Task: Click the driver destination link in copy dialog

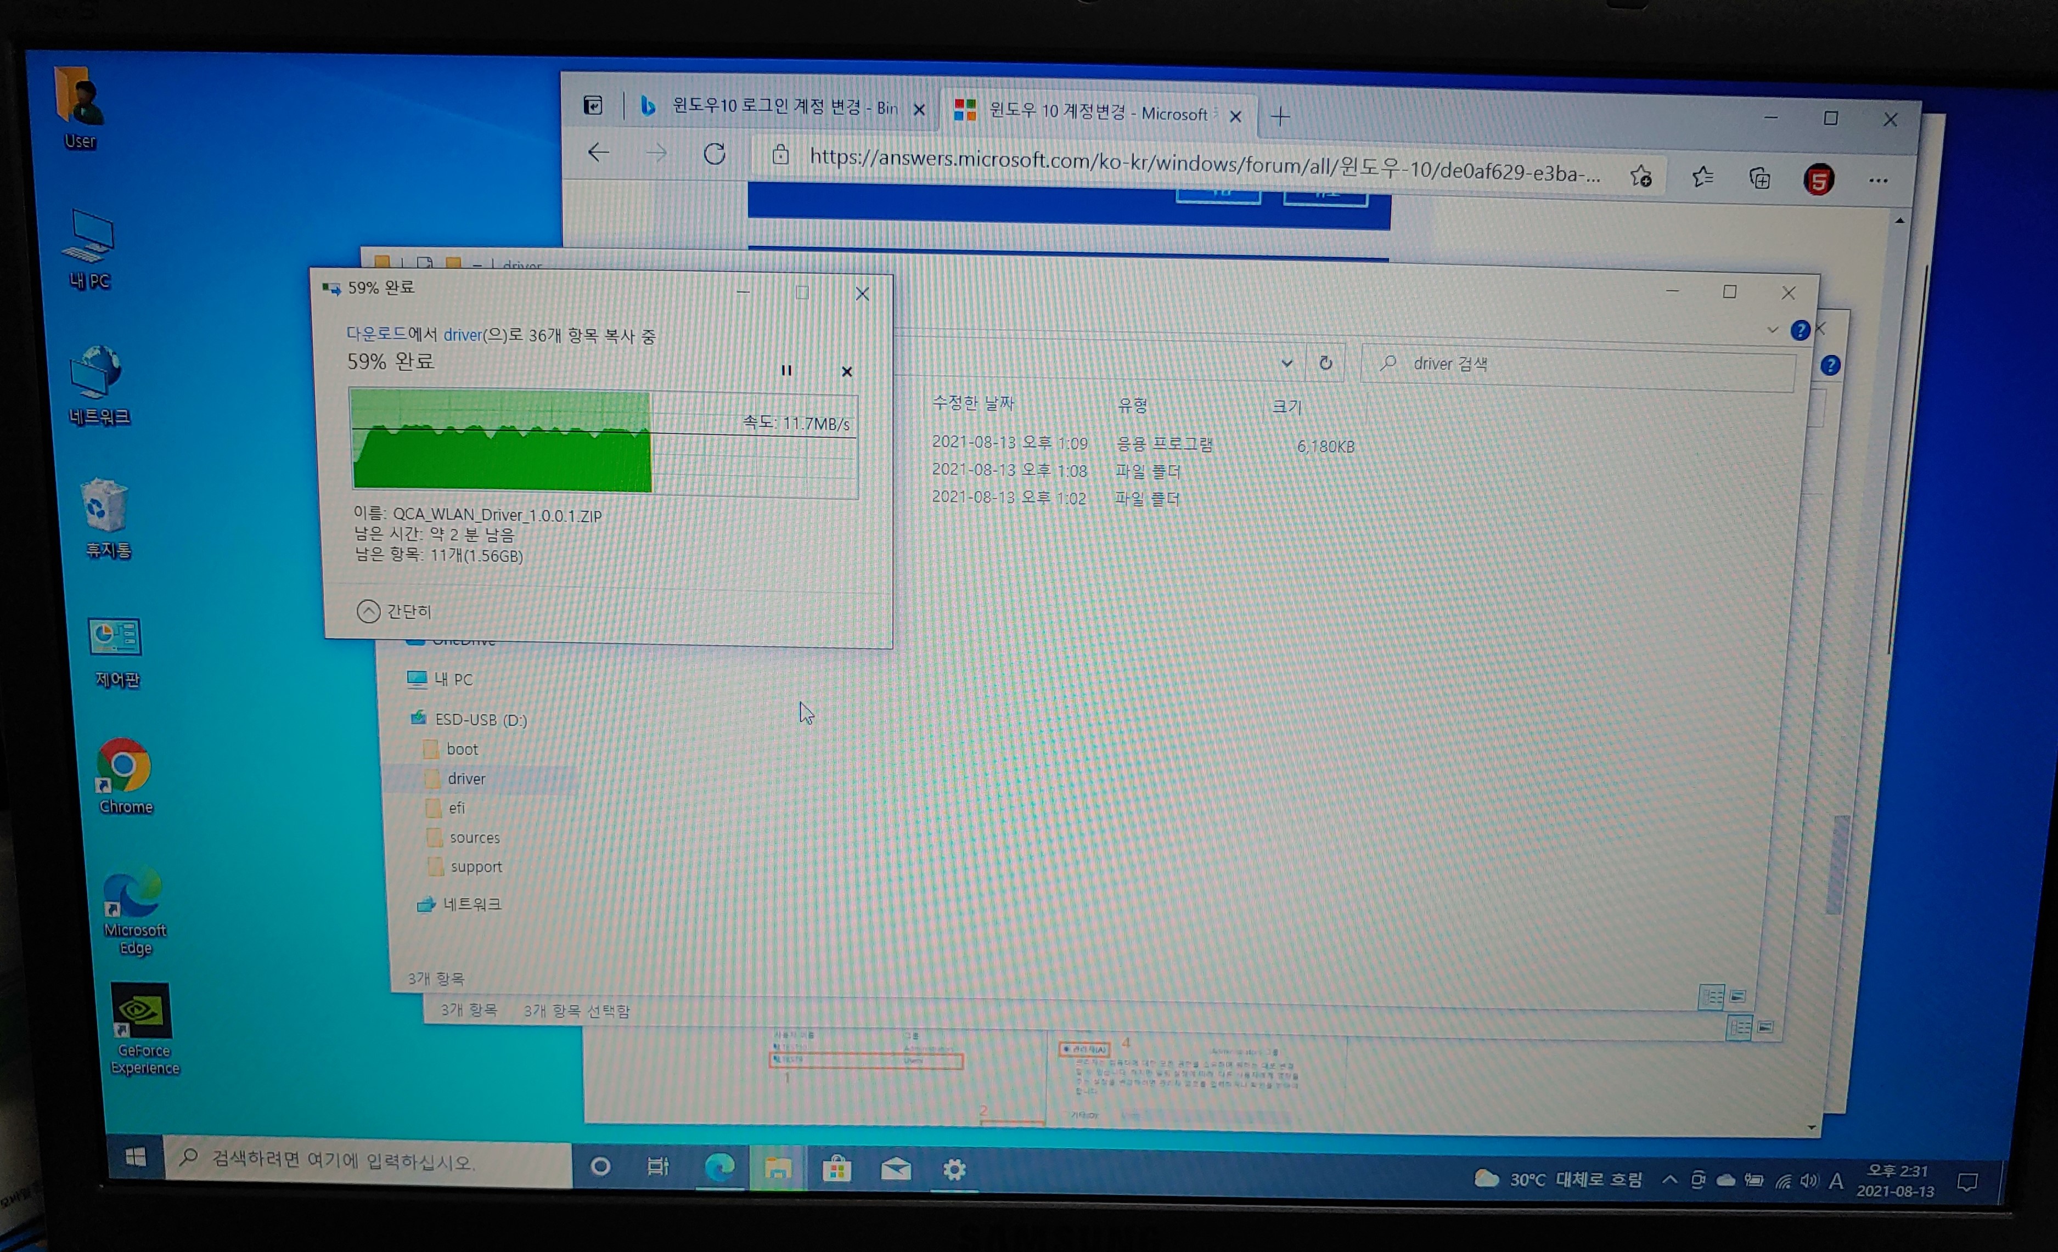Action: point(463,334)
